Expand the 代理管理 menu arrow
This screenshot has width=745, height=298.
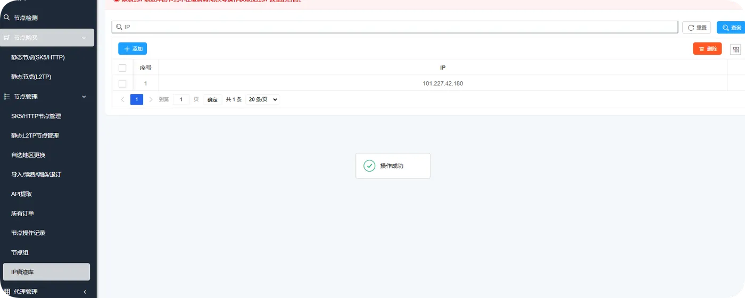85,292
